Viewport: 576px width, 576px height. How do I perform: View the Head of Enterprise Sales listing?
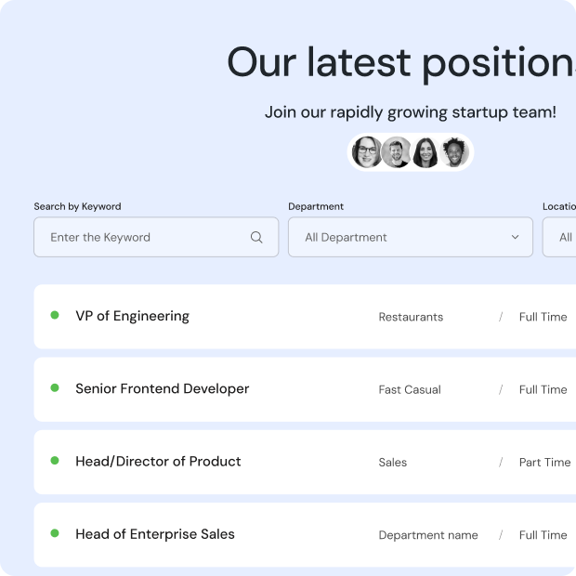coord(154,533)
